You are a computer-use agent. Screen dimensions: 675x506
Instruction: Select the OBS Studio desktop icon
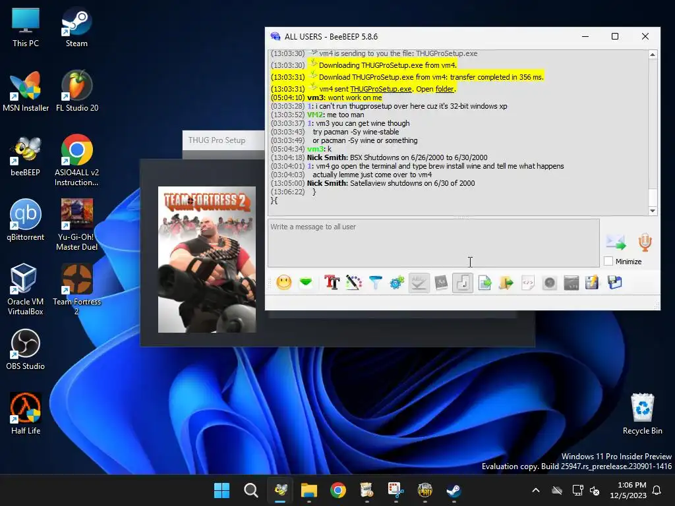(x=26, y=349)
